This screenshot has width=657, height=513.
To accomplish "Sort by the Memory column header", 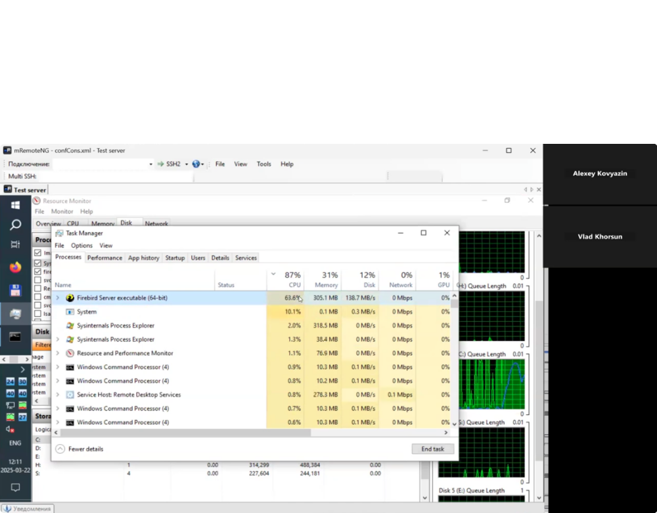I will [x=323, y=279].
